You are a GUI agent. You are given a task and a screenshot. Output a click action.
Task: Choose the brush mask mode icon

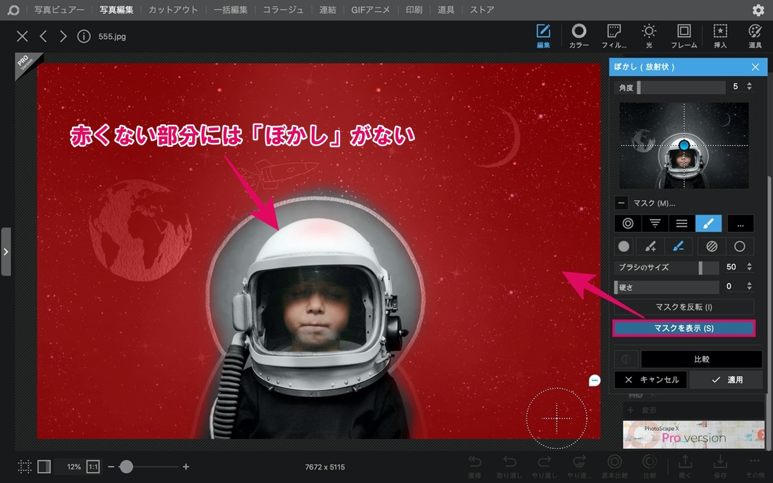click(709, 223)
